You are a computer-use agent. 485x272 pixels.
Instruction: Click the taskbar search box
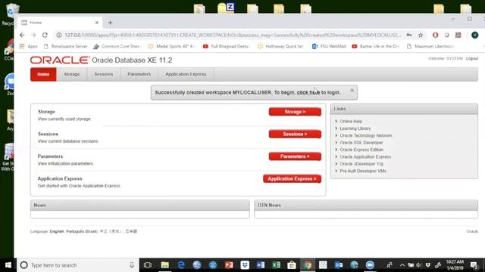coord(78,265)
